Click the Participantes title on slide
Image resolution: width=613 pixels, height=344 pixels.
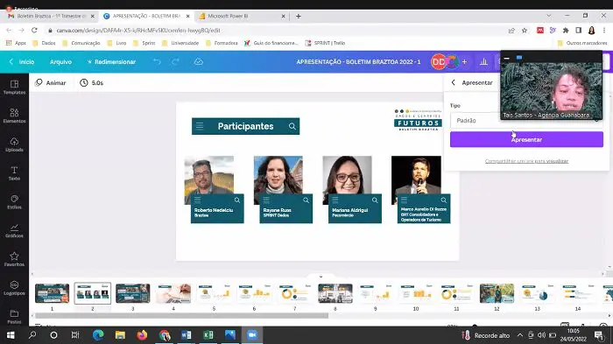point(245,126)
